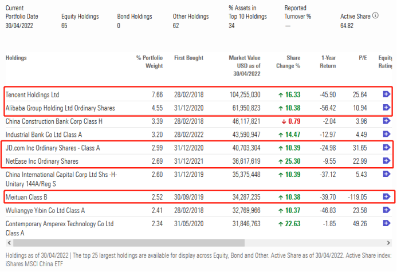This screenshot has height=272, width=397.
Task: Click equity rating icon for NetEase
Action: (386, 161)
